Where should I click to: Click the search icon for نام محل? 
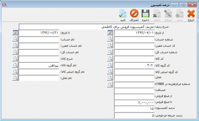pyautogui.click(x=15, y=78)
